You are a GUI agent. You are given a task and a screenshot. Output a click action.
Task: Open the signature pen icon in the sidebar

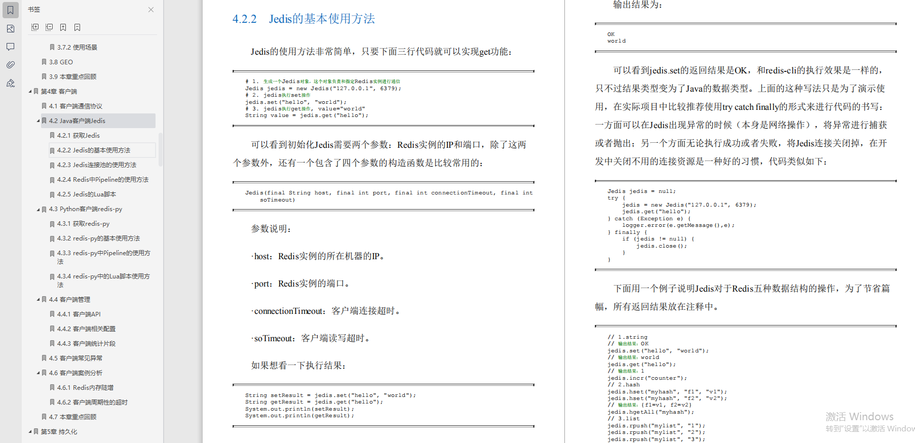click(10, 83)
